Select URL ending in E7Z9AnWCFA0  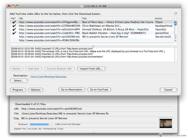(49, 26)
